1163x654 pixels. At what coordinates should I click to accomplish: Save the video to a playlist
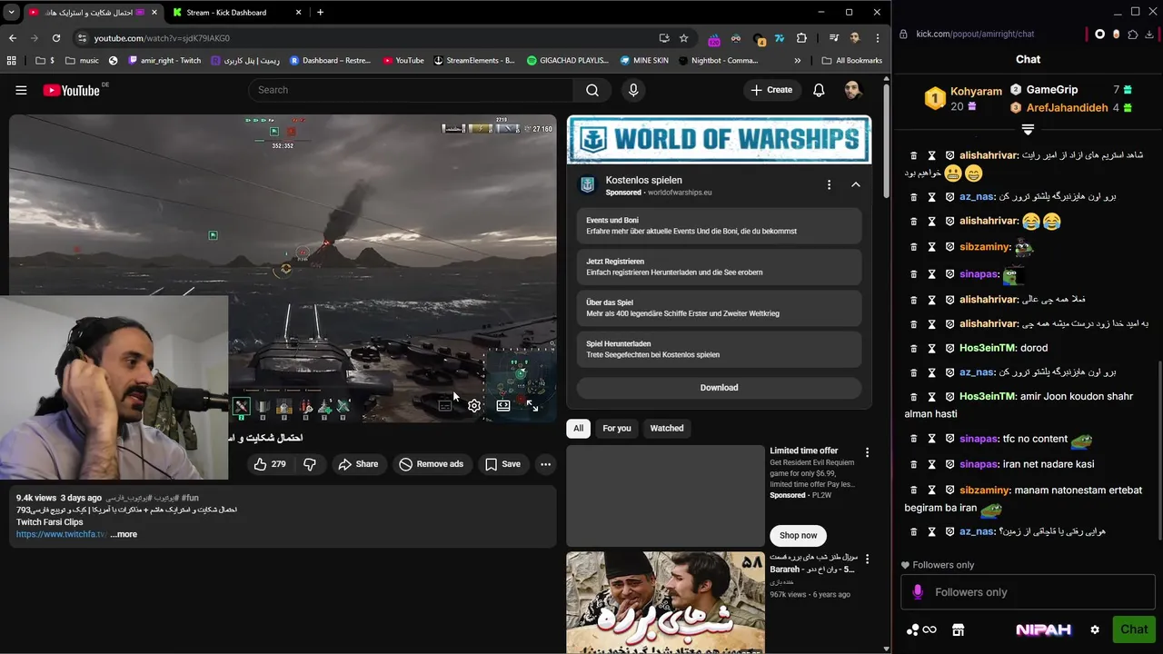[x=502, y=464]
